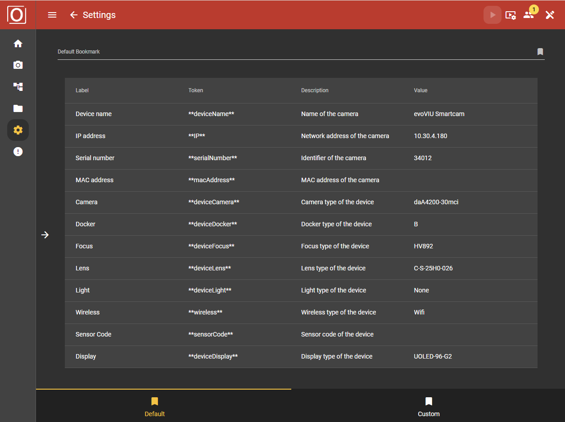Open the file browser folder icon

click(x=18, y=108)
